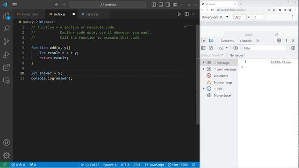Select the No warnings filter row
This screenshot has width=299, height=168.
pyautogui.click(x=219, y=83)
